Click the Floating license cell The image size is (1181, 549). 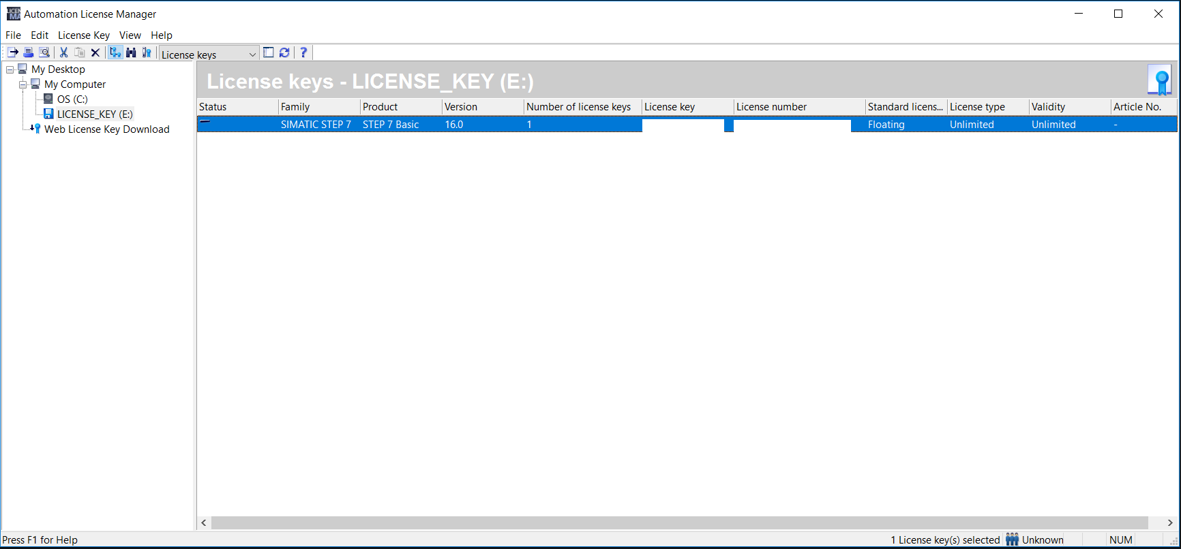pyautogui.click(x=886, y=125)
